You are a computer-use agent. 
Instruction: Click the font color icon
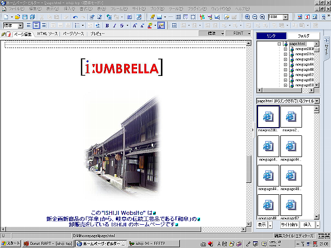[150, 25]
